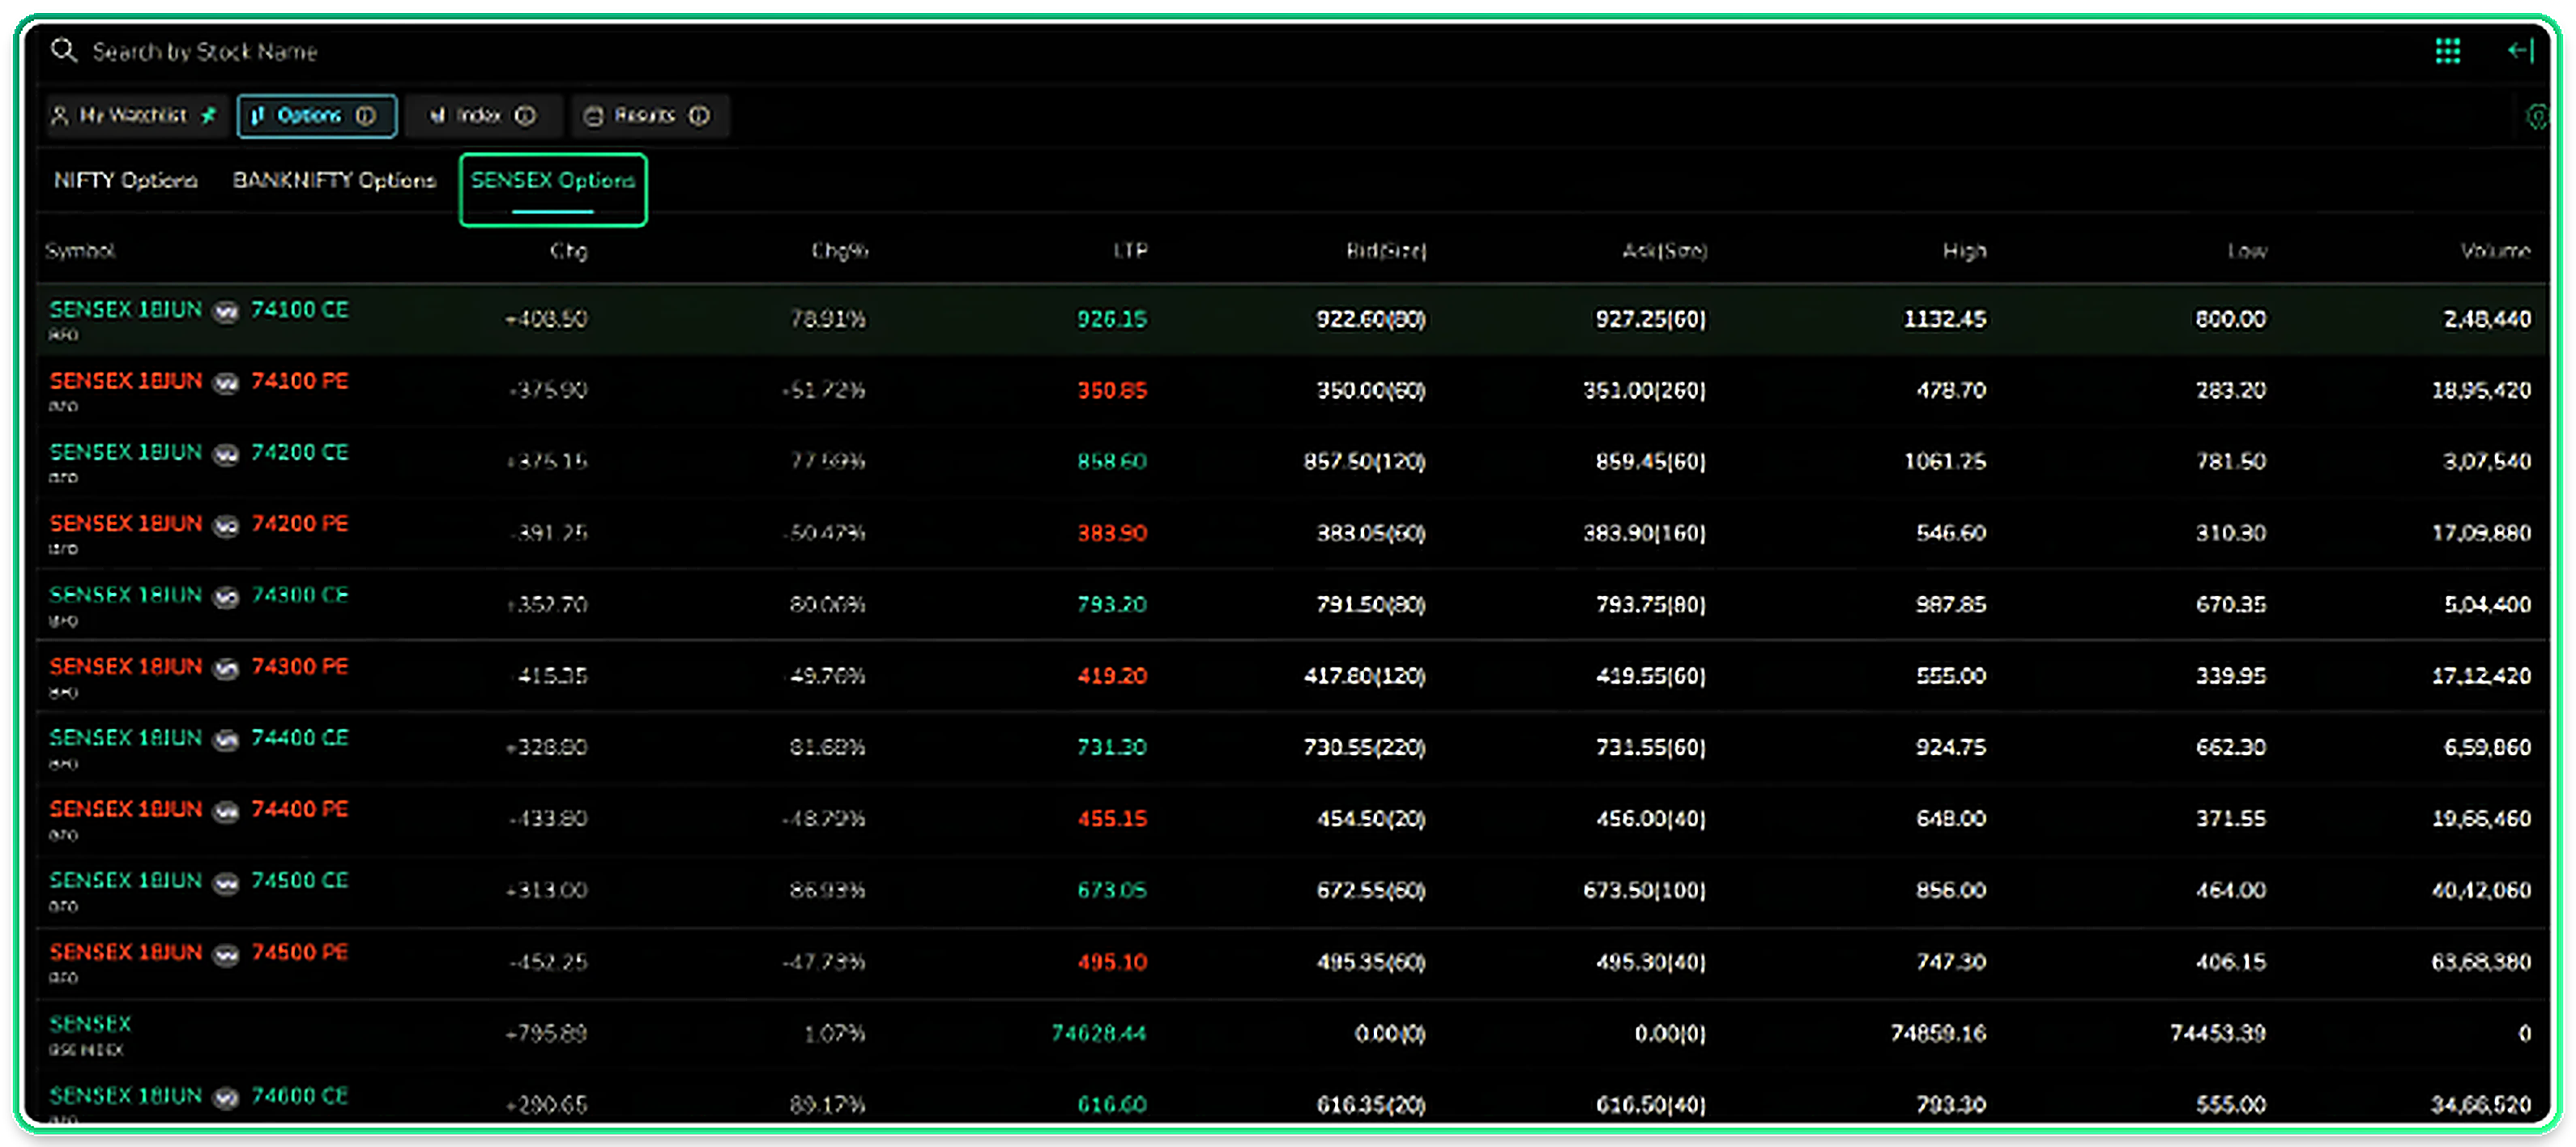Screen dimensions: 2576x1147
Task: Open the info icon beside Options tab
Action: (x=366, y=116)
